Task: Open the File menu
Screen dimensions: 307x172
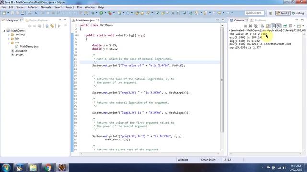Action: [x=4, y=7]
